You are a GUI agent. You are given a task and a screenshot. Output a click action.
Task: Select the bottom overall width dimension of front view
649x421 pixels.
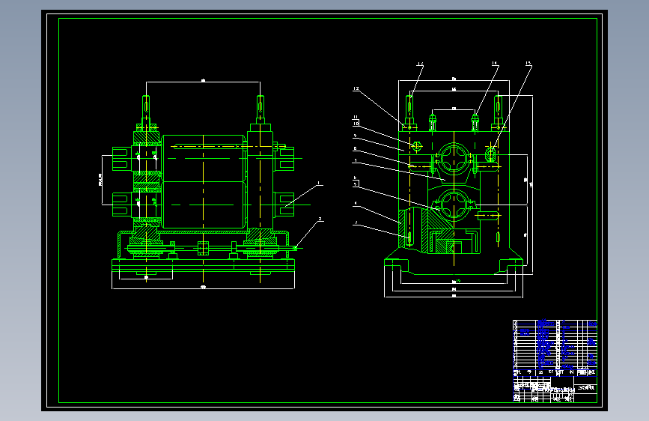[203, 287]
